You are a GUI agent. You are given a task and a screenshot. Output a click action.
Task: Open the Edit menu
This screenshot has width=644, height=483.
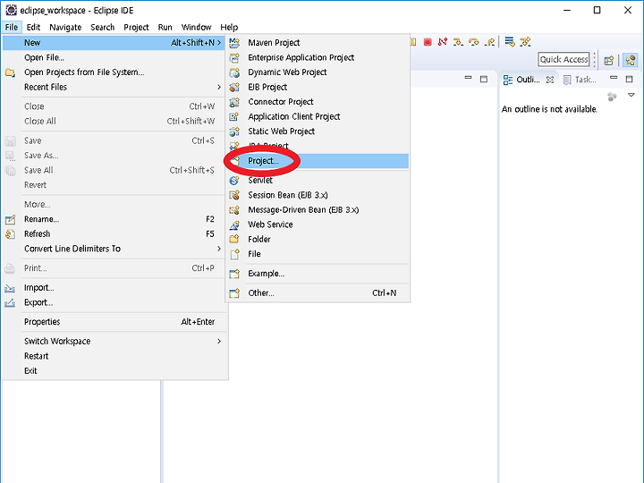click(33, 27)
